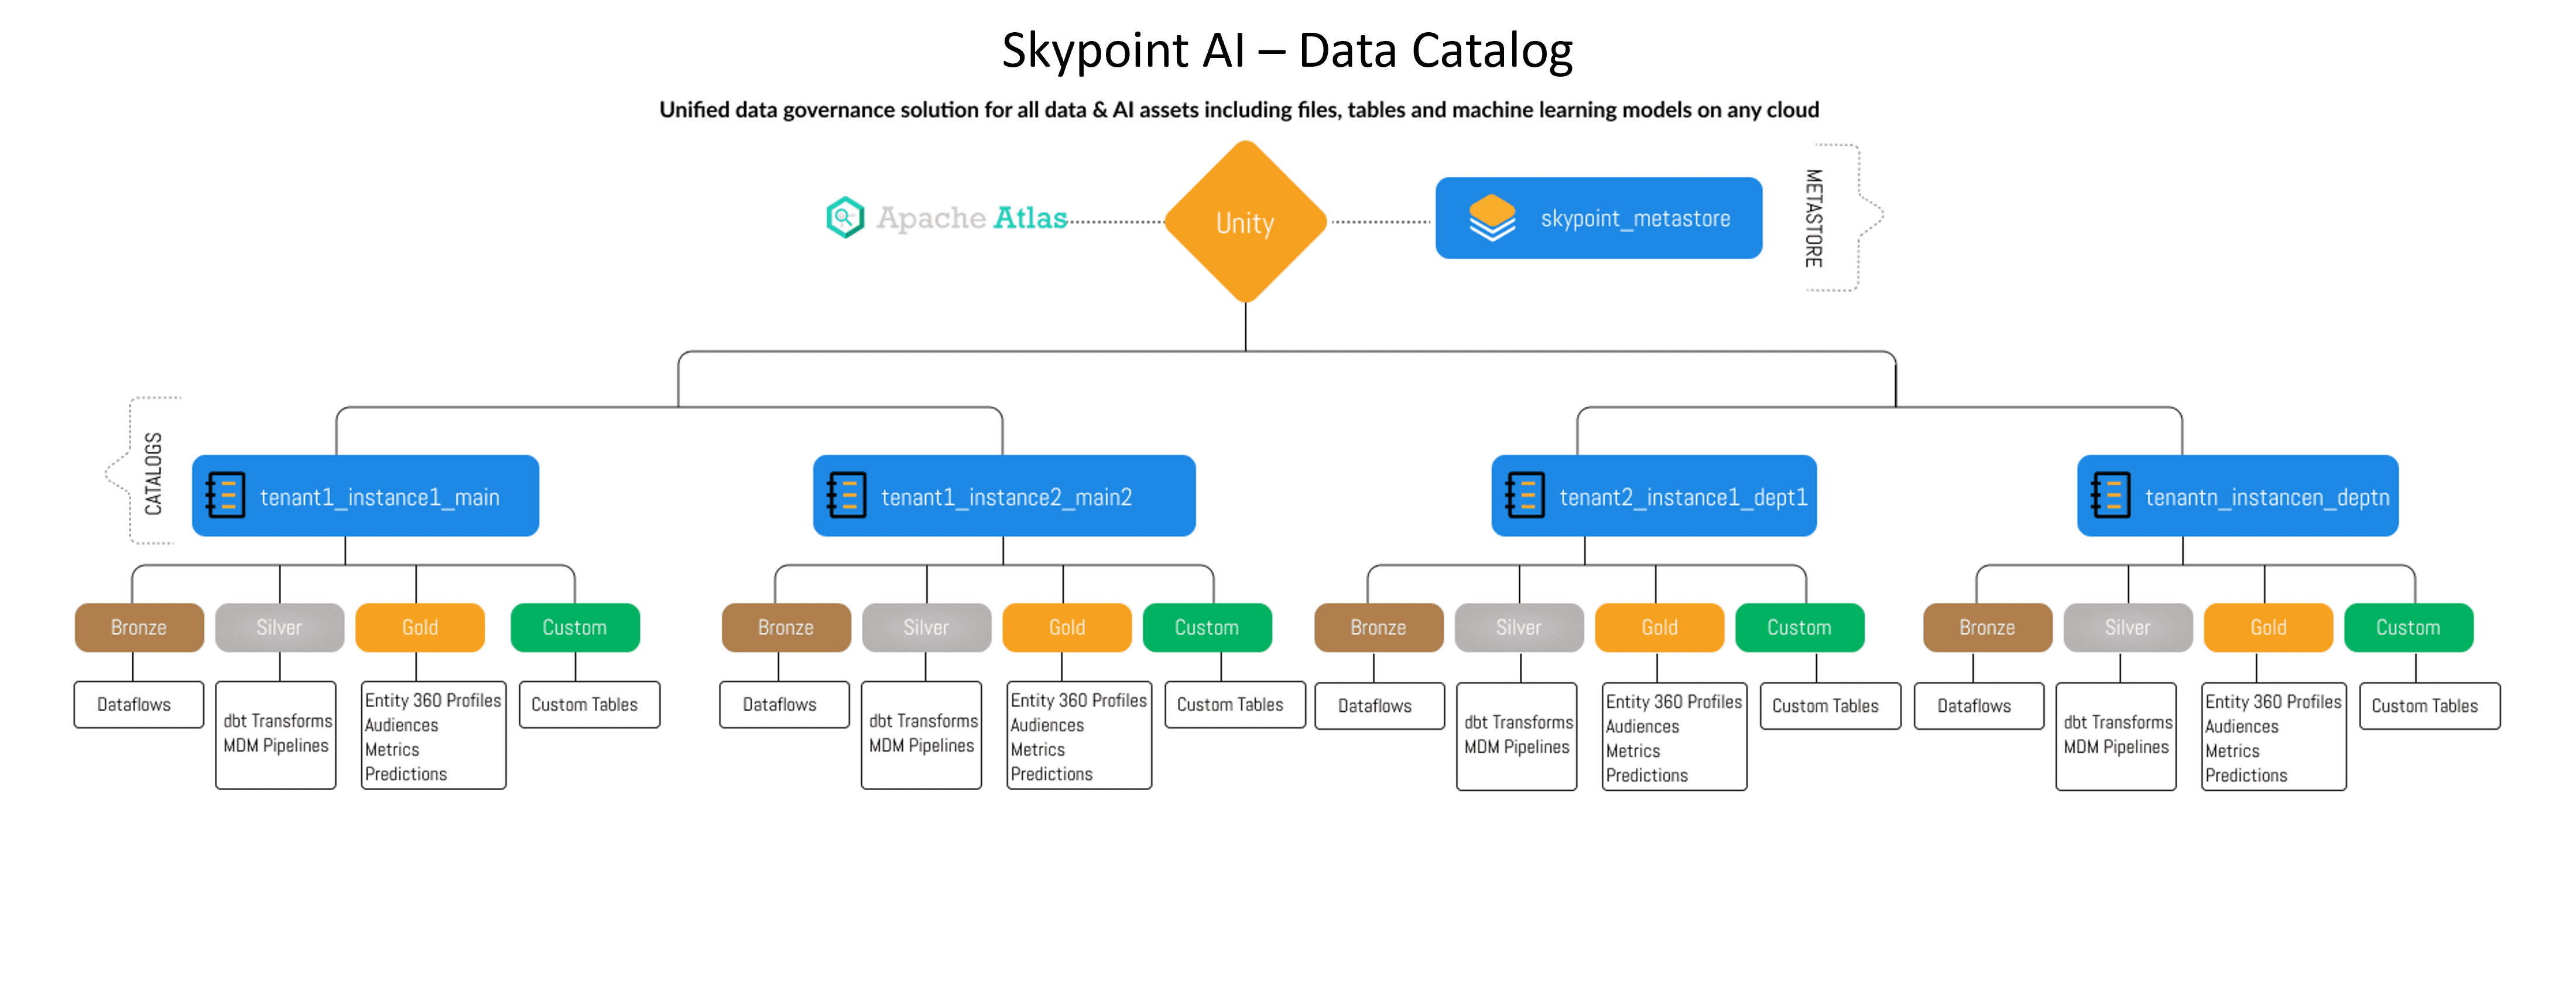This screenshot has width=2576, height=998.
Task: Click Dataflows box under tenant1_instance2_main2
Action: pyautogui.click(x=785, y=704)
